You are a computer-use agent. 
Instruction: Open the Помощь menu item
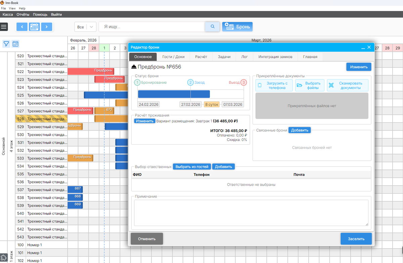(x=40, y=14)
